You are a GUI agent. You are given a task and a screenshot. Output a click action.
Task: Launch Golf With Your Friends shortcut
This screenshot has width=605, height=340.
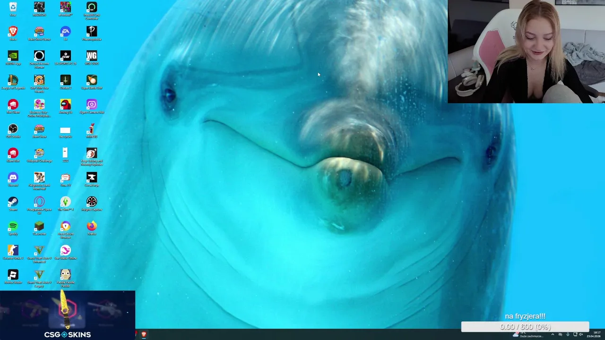tap(39, 84)
